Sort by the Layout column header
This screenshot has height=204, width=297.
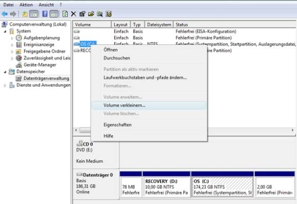pos(121,25)
